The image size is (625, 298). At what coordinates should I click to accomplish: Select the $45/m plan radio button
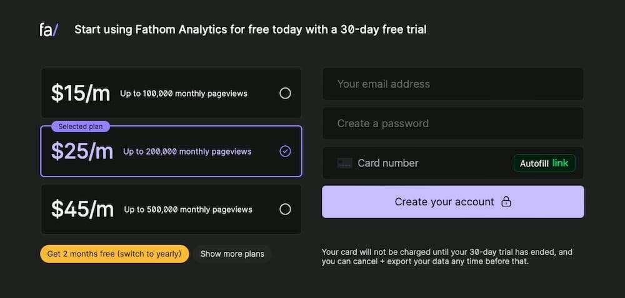pyautogui.click(x=285, y=209)
